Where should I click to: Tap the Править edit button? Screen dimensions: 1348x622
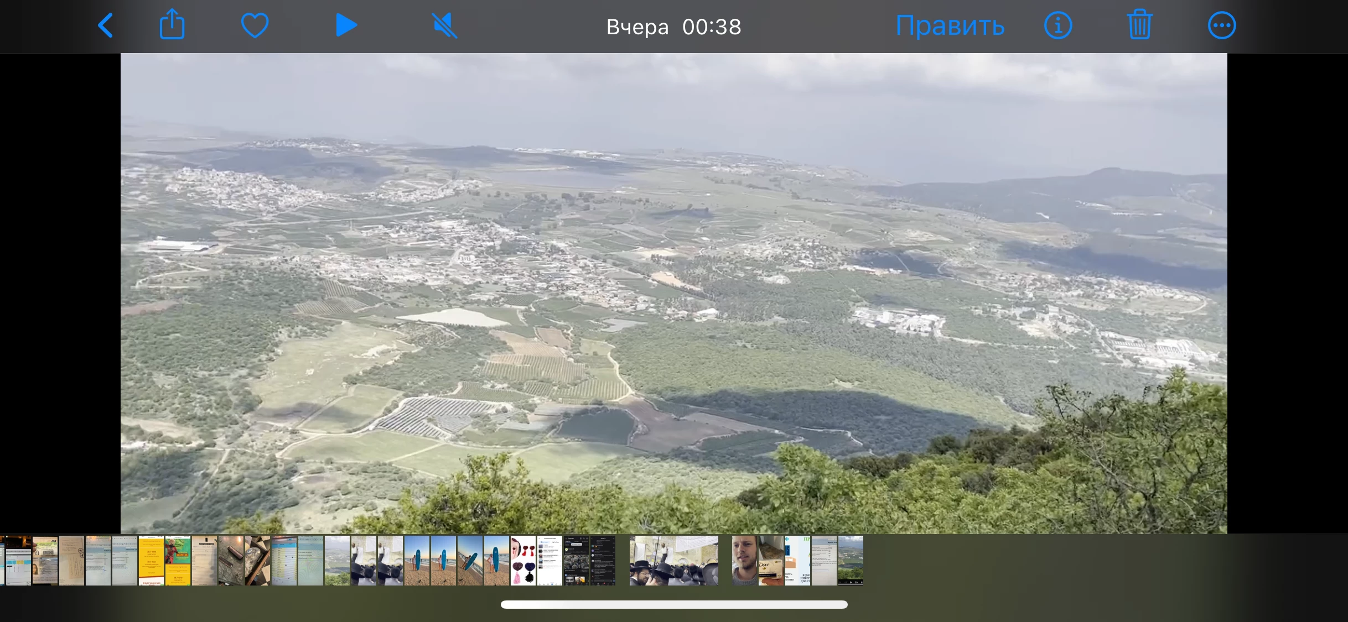point(950,26)
